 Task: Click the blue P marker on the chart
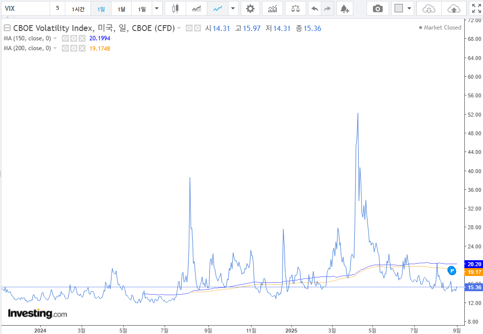[452, 271]
